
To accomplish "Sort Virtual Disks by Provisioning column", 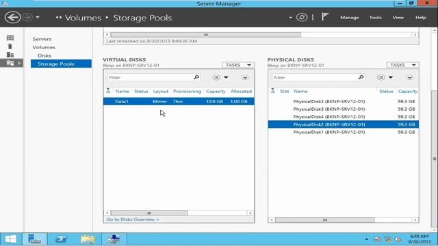I will click(x=187, y=91).
